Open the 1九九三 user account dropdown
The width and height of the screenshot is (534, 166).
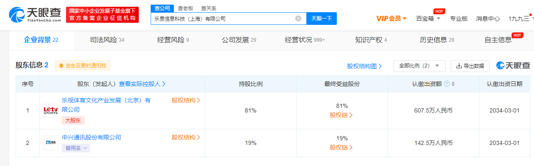point(521,19)
